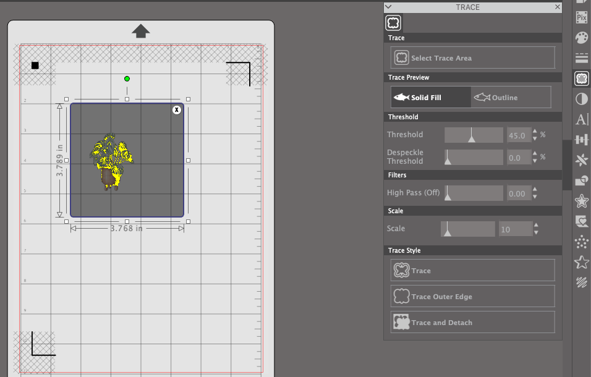Focus the Scale value field showing 10
This screenshot has width=591, height=377.
tap(516, 229)
